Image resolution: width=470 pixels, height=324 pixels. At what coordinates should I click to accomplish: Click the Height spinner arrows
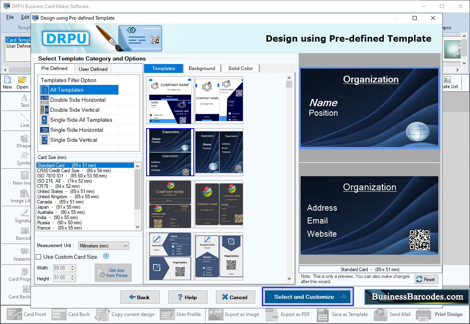click(x=73, y=278)
